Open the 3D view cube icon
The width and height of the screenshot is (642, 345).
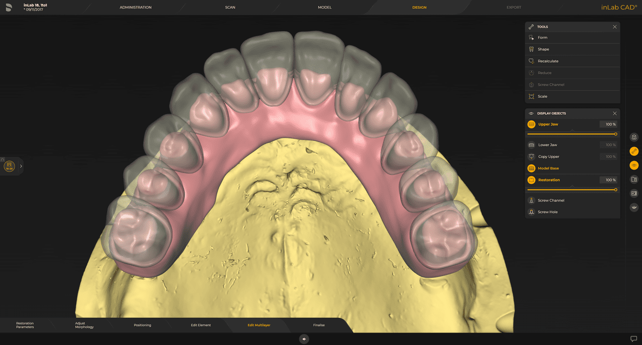click(634, 136)
